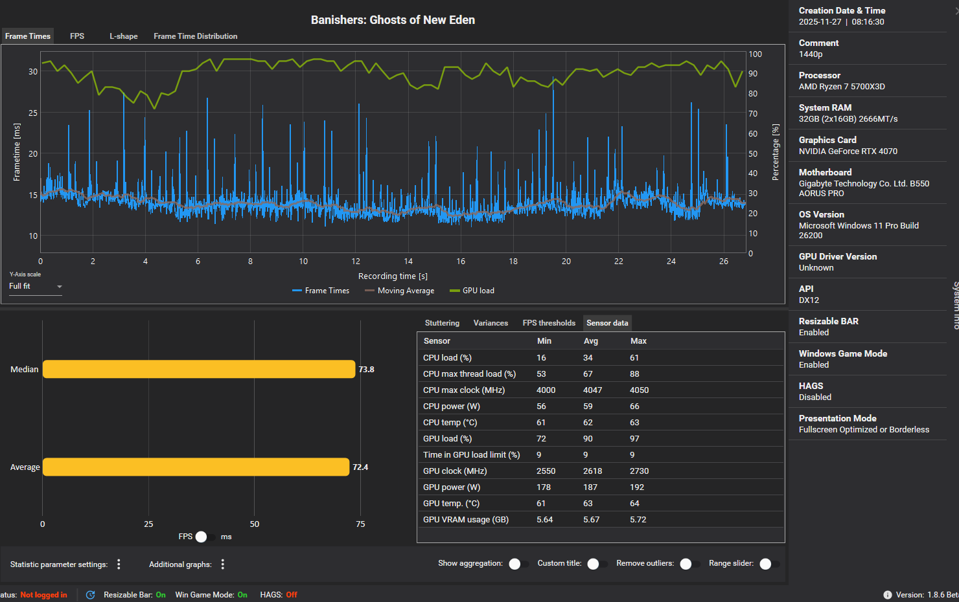Click the GPU VRAM usage minimum 5.64
The width and height of the screenshot is (959, 602).
pos(545,519)
